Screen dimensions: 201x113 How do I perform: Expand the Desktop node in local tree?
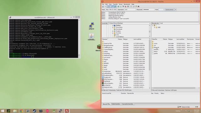pyautogui.click(x=113, y=25)
